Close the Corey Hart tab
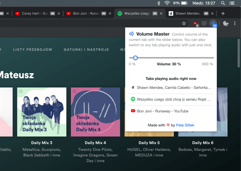Viewport: 241px width, 171px height. tap(59, 14)
